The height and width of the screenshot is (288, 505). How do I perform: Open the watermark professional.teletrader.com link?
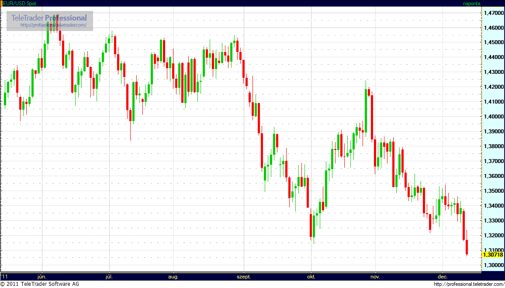(x=56, y=25)
